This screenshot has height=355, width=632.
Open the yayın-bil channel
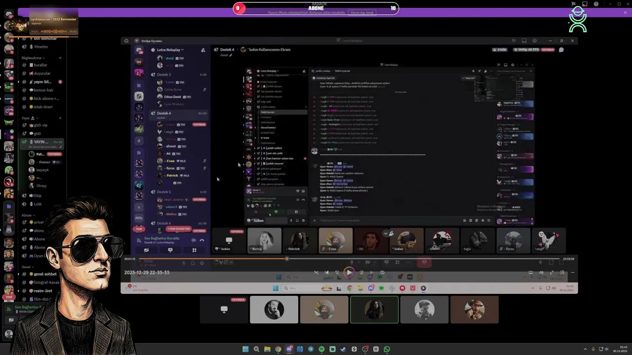42,82
